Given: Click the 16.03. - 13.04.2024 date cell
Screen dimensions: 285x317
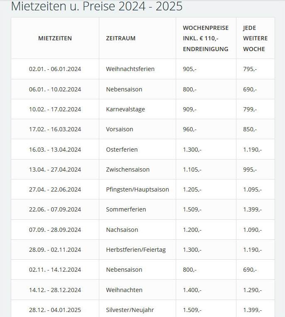Looking at the screenshot, I should (55, 150).
